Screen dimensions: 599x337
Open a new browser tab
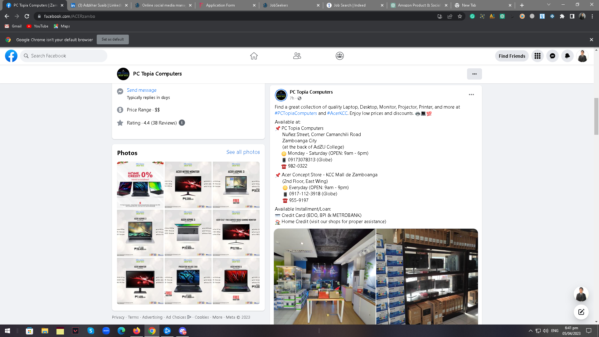[x=522, y=5]
